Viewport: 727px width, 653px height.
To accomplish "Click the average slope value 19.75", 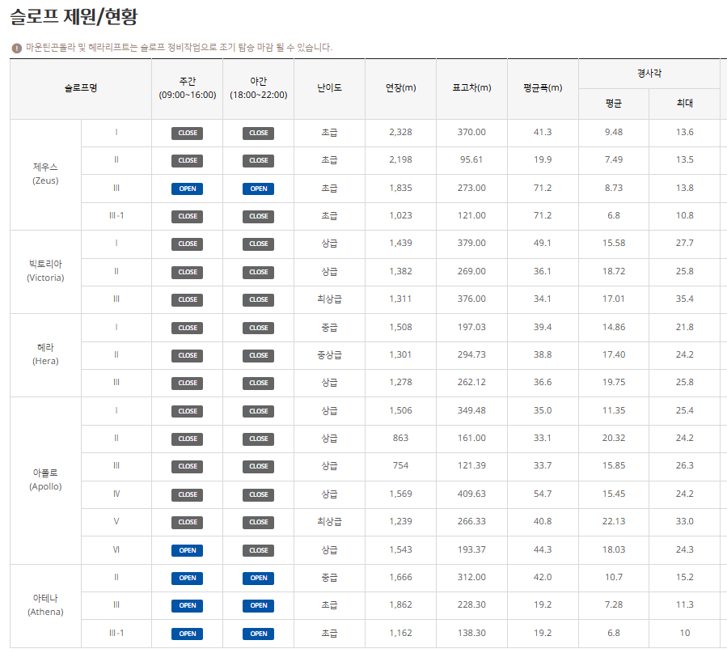I will click(x=614, y=383).
